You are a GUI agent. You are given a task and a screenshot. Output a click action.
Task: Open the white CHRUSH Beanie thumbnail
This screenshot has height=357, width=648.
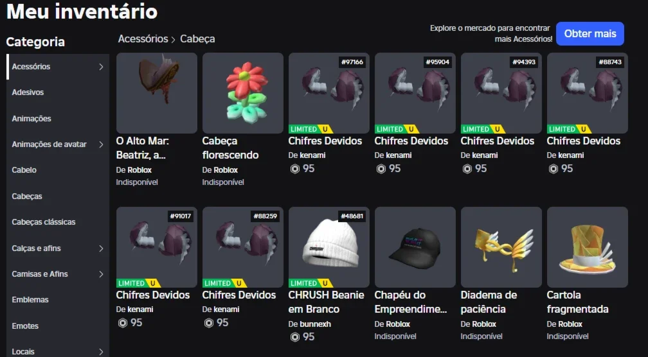(x=329, y=247)
